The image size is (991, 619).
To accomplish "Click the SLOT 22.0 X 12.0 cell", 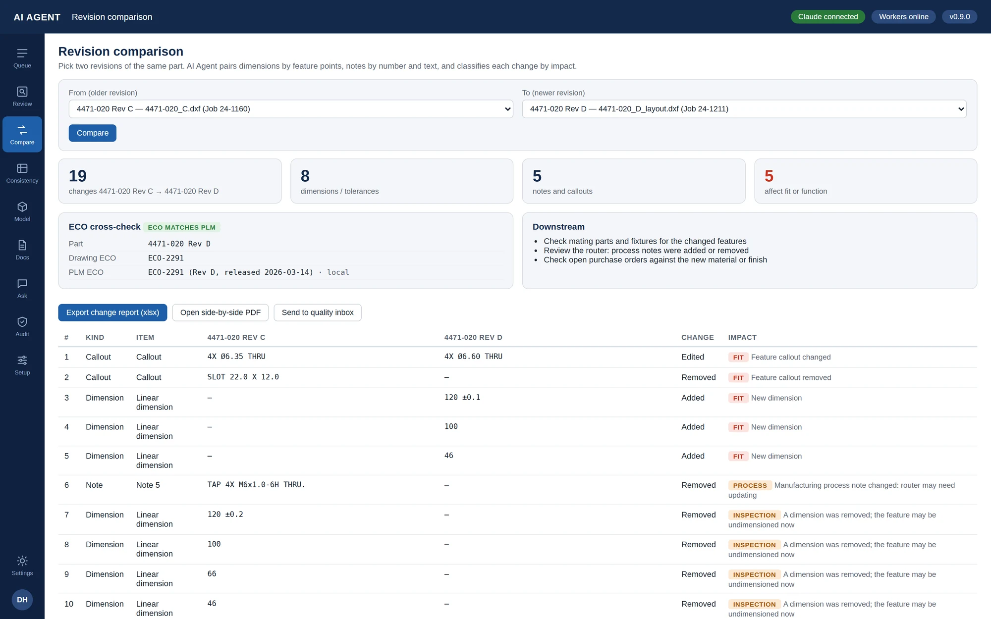I will point(243,377).
